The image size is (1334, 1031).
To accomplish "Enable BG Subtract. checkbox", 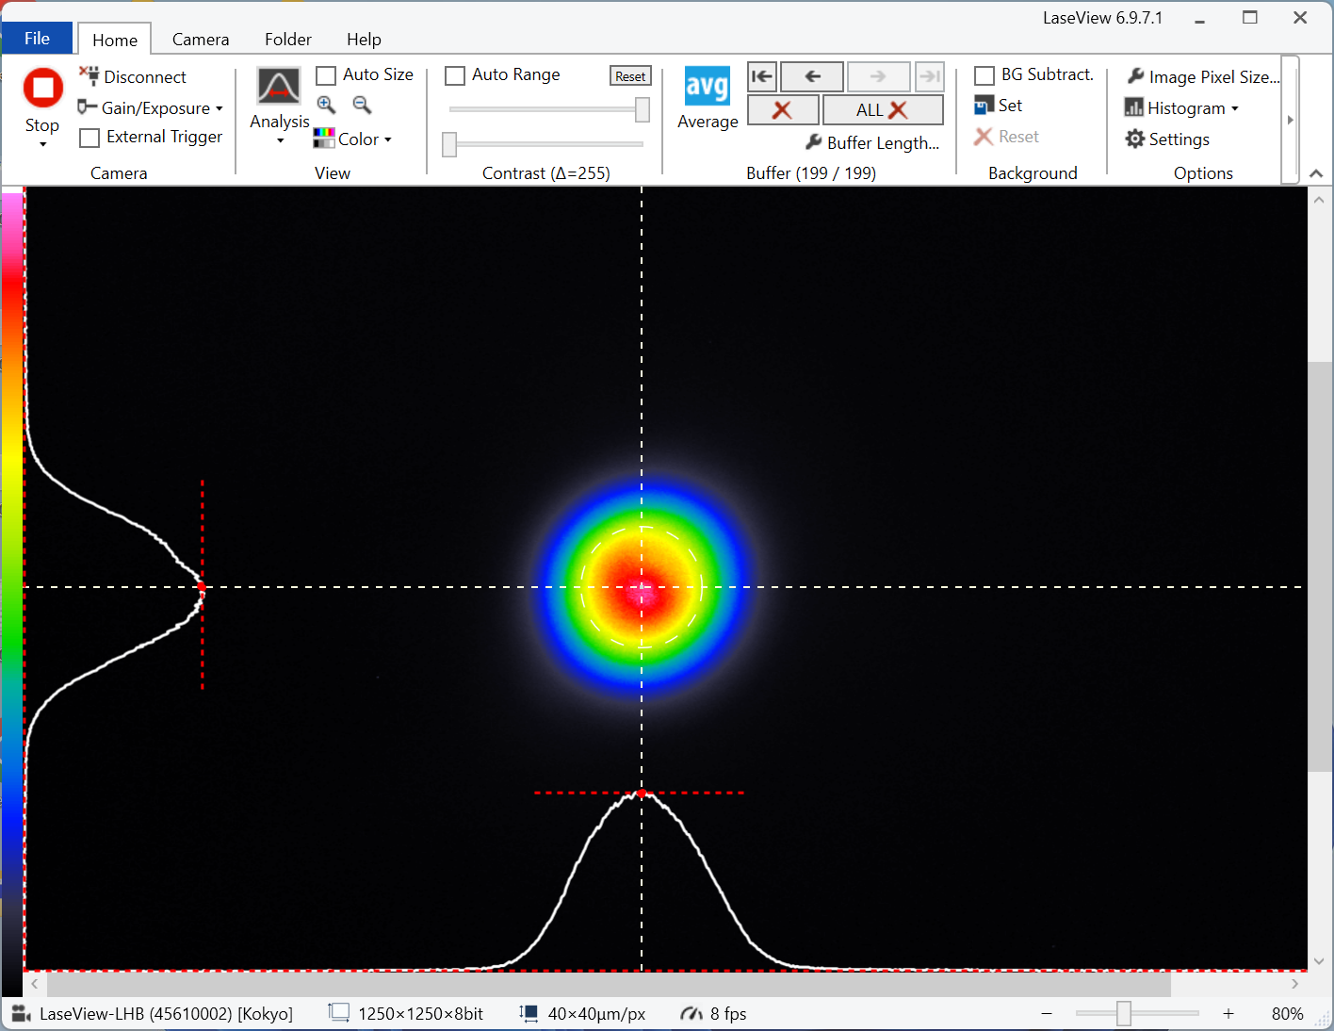I will click(x=984, y=75).
